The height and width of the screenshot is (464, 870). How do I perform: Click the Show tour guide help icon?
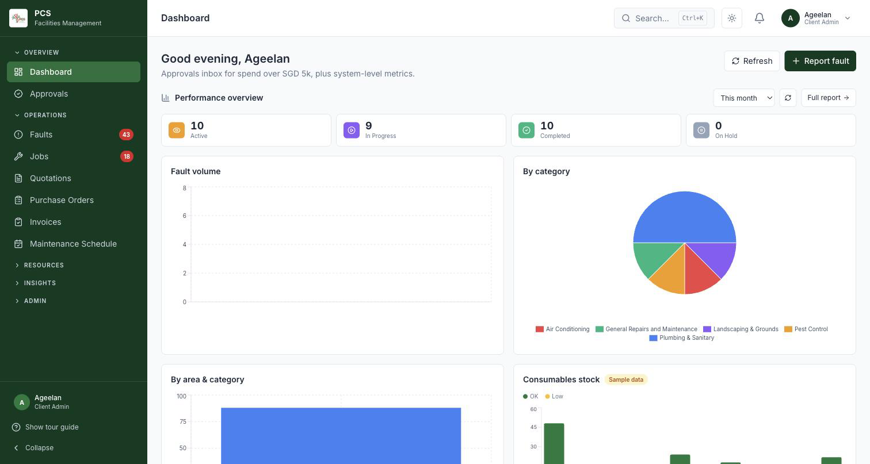(16, 427)
